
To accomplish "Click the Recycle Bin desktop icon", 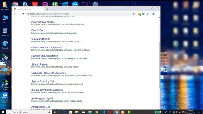I will (x=5, y=32).
